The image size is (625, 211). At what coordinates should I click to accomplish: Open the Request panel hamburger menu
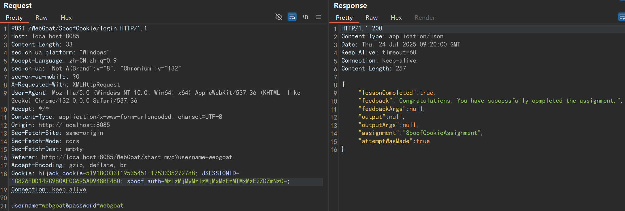coord(318,17)
